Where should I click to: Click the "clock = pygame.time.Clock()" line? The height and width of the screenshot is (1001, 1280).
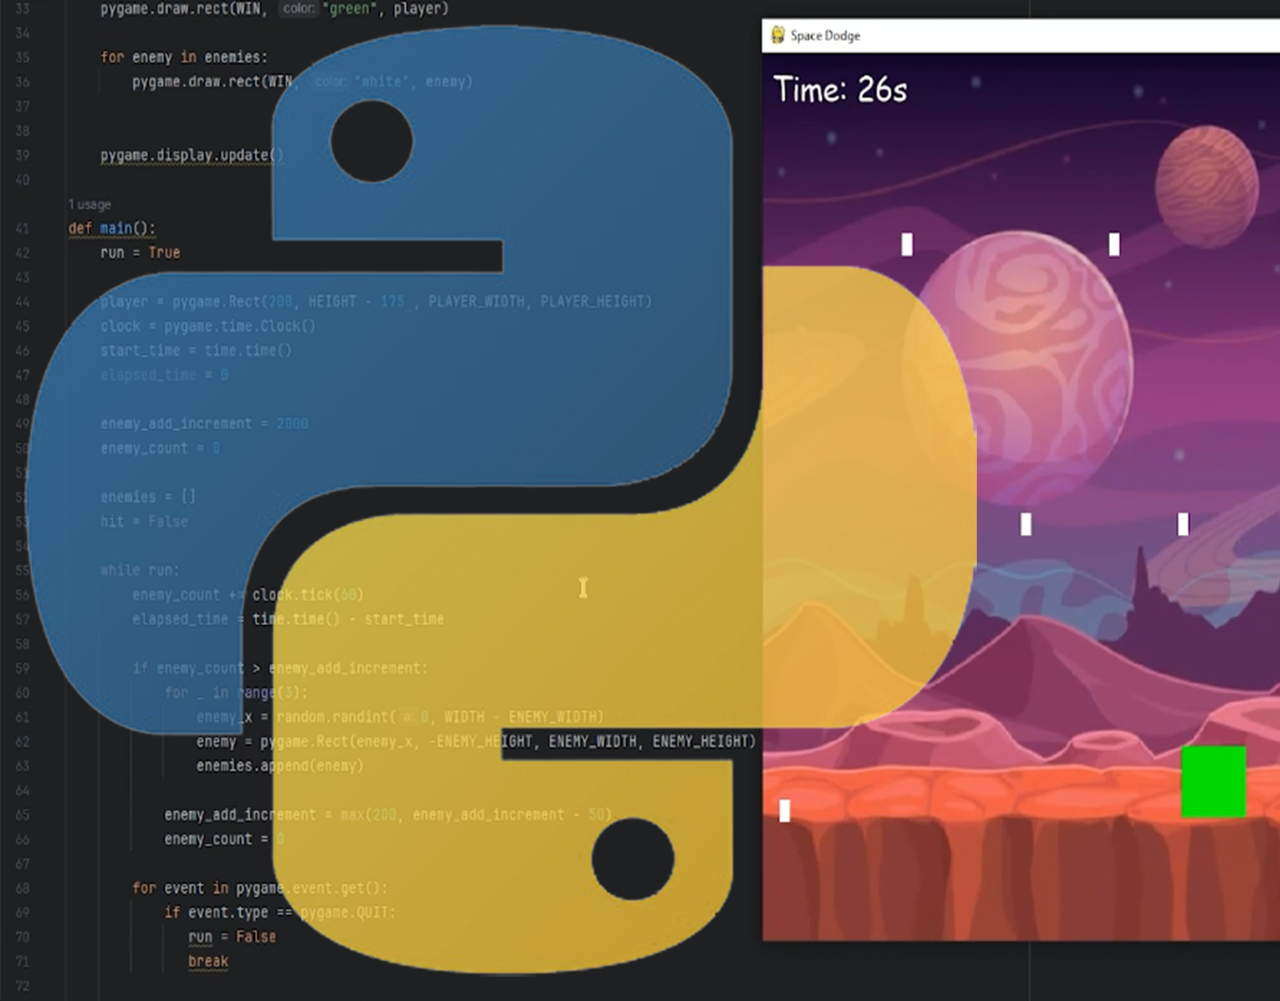tap(208, 326)
